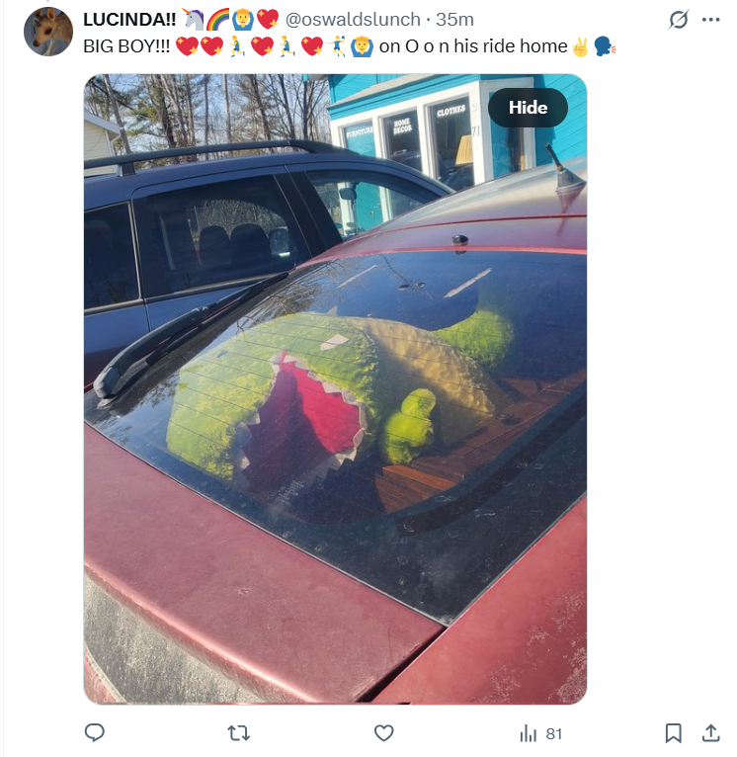Click the unicorn emoji in display name
The width and height of the screenshot is (737, 757).
(193, 20)
